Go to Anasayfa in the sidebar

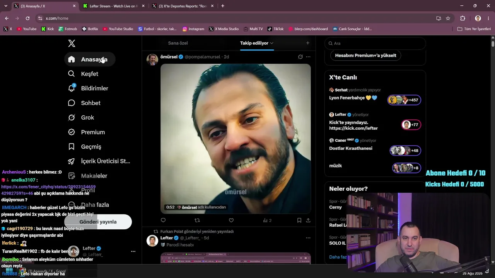[90, 59]
